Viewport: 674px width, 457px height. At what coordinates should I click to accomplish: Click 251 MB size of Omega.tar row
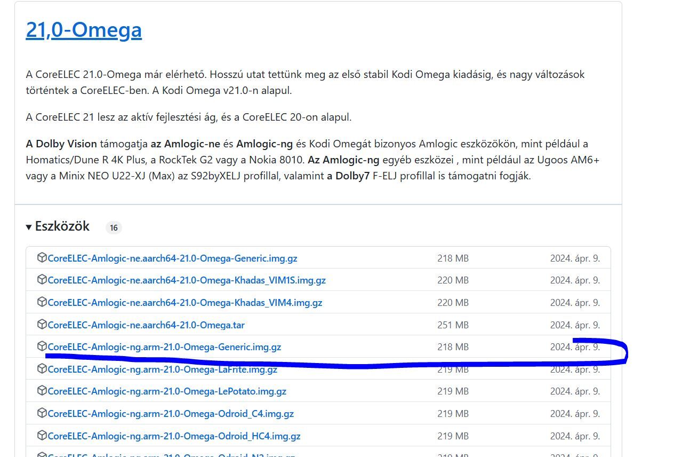pos(453,325)
